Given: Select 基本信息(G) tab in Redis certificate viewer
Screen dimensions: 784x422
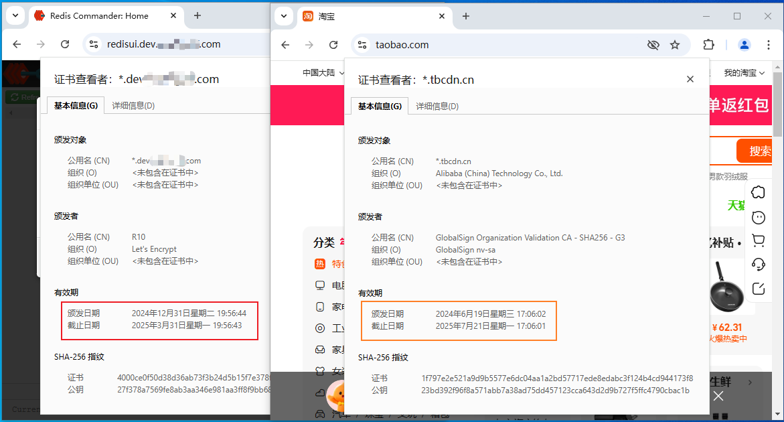Looking at the screenshot, I should tap(76, 106).
